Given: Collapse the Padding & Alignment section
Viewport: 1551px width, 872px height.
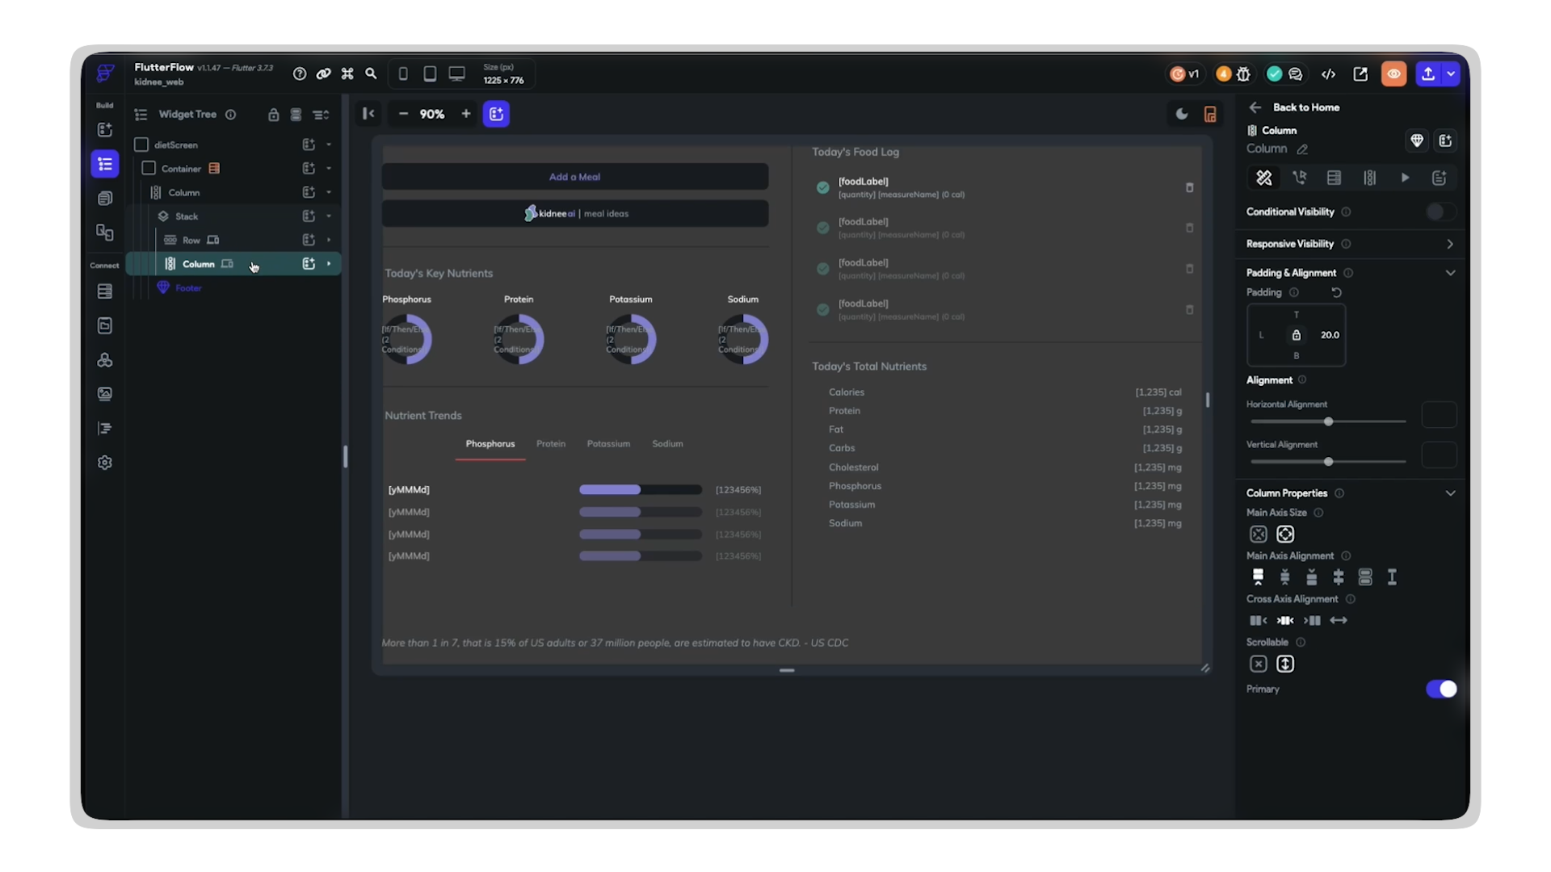Looking at the screenshot, I should (1450, 273).
